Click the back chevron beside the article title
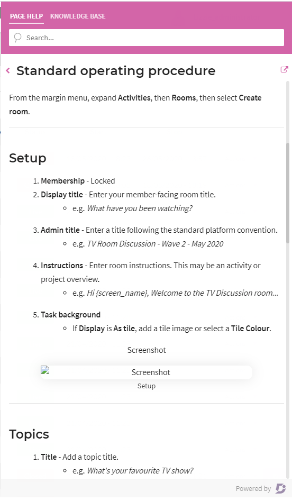The image size is (292, 501). pyautogui.click(x=8, y=70)
